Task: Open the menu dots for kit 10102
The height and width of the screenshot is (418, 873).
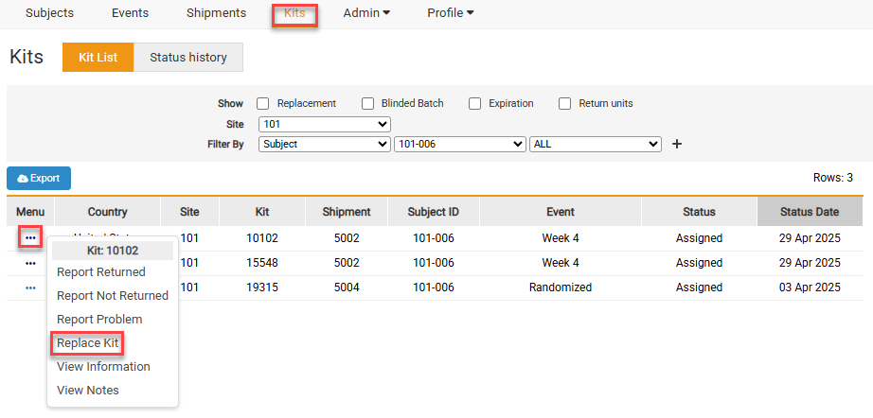Action: 30,238
